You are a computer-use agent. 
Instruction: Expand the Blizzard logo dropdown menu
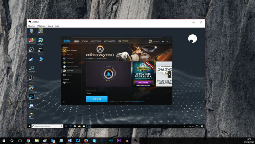(x=67, y=41)
